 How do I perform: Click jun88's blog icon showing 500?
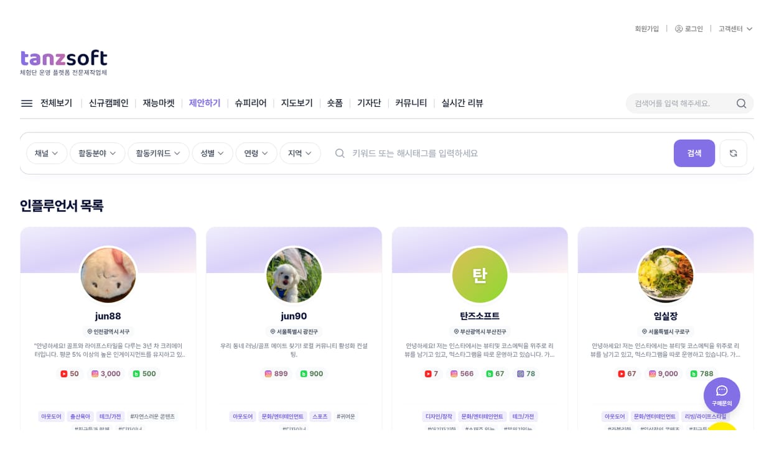[x=136, y=374]
